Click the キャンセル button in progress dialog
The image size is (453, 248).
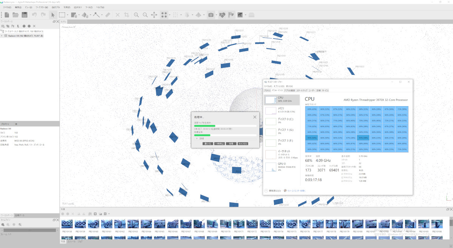242,144
